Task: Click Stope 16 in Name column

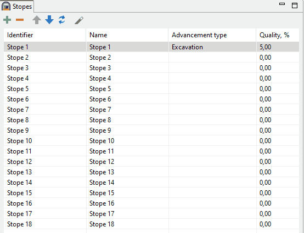Action: [127, 203]
